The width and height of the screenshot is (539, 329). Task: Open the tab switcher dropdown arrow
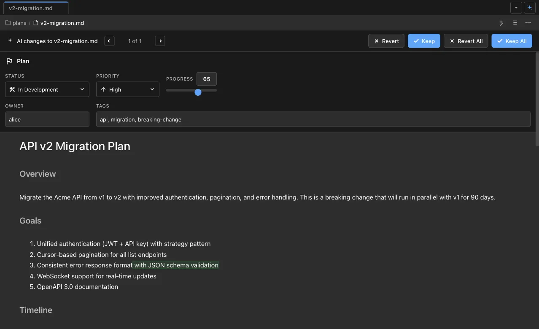coord(516,7)
